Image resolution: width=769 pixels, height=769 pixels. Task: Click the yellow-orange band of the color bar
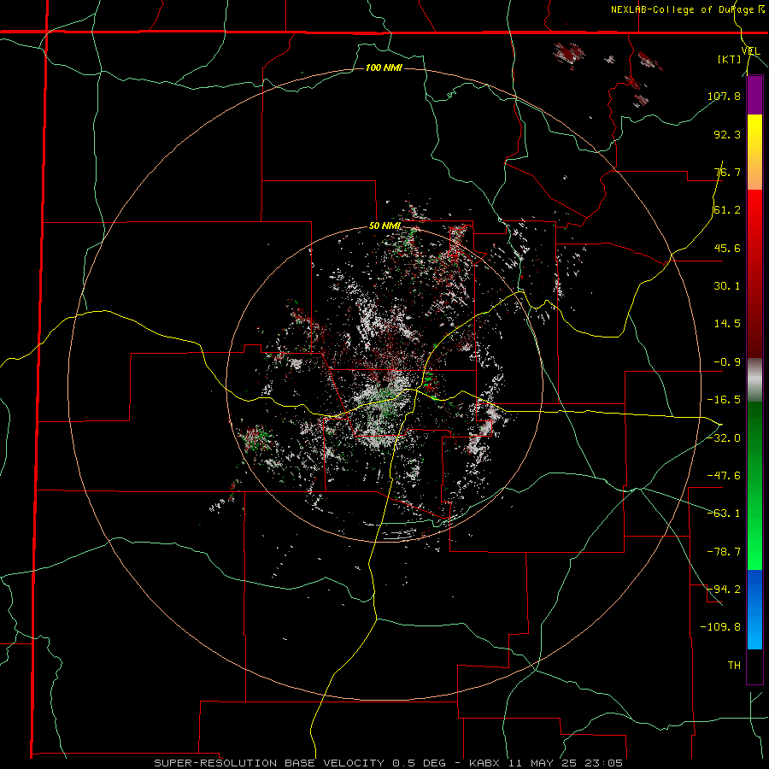pos(754,152)
